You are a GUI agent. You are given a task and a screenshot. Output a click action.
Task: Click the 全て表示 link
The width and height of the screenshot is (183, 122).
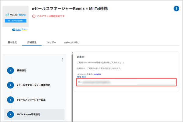(x=81, y=77)
